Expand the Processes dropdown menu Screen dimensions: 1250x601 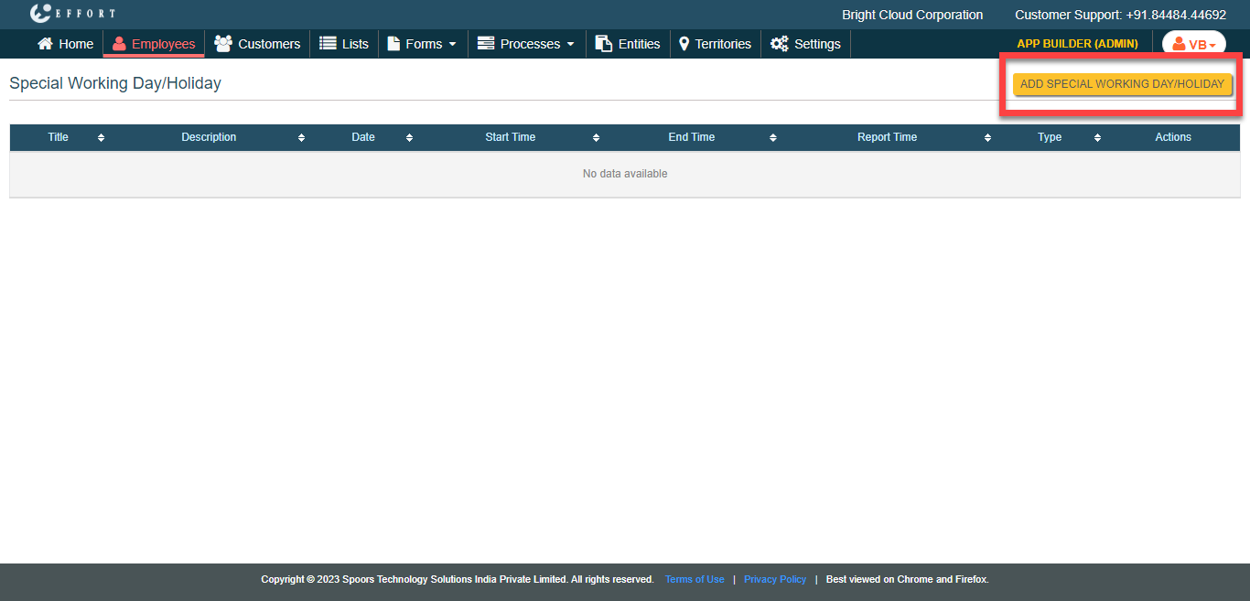click(526, 44)
